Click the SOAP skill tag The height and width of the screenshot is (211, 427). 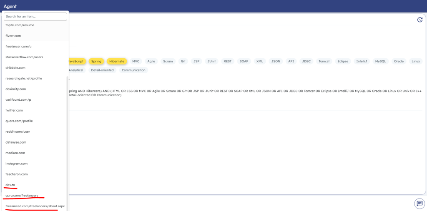tap(244, 61)
